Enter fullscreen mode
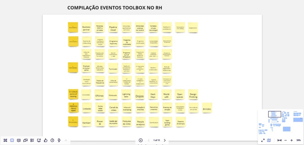The height and width of the screenshot is (145, 304). click(263, 140)
